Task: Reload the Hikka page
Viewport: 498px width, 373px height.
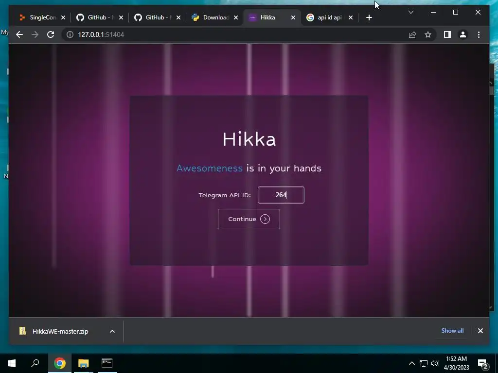Action: [x=51, y=34]
